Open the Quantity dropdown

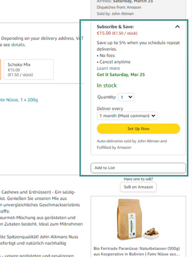(x=126, y=97)
